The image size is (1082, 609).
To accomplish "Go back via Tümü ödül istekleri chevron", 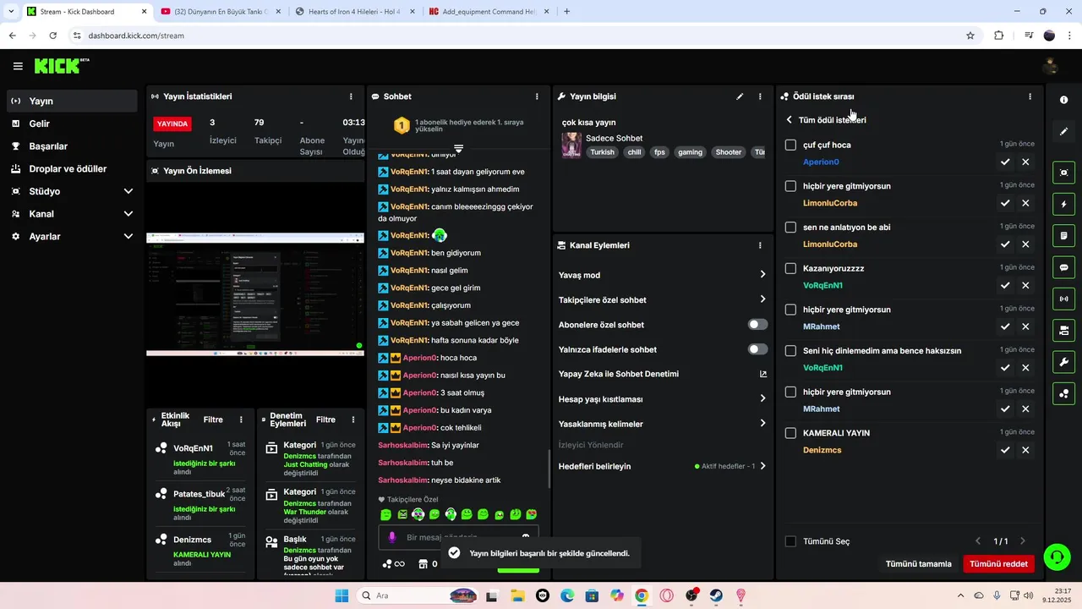I will click(x=790, y=120).
